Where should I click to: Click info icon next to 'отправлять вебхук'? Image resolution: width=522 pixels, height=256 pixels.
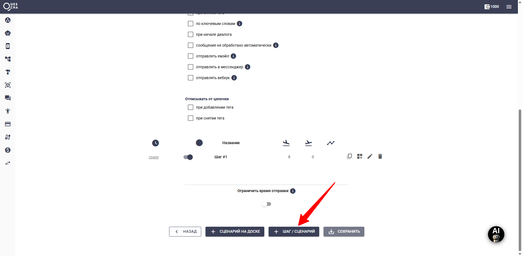pyautogui.click(x=234, y=78)
